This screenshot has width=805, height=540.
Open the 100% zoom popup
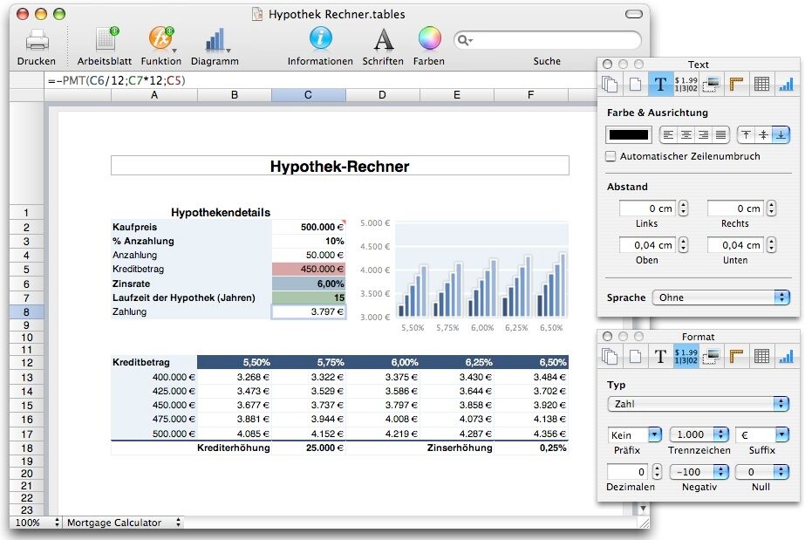click(38, 523)
